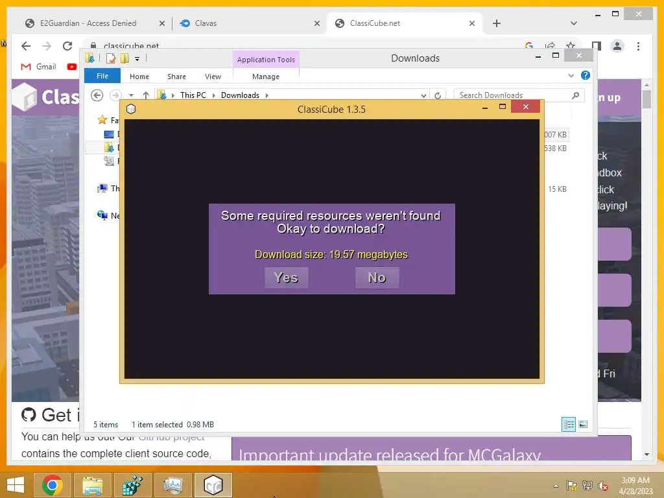Viewport: 664px width, 498px height.
Task: Open Windows Start button
Action: 16,485
